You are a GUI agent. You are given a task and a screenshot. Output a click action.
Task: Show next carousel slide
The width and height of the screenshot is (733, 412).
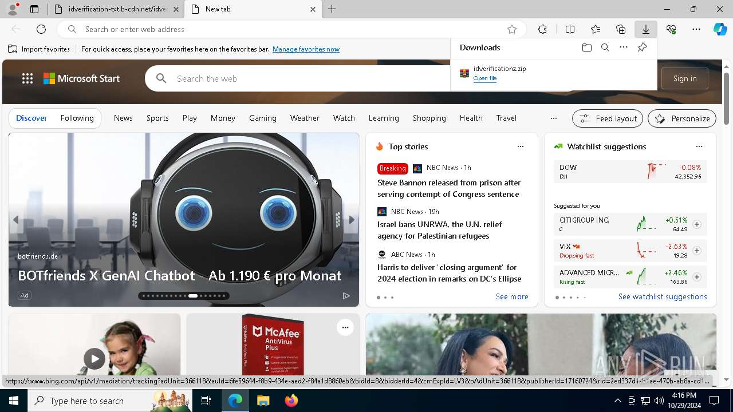pos(352,220)
